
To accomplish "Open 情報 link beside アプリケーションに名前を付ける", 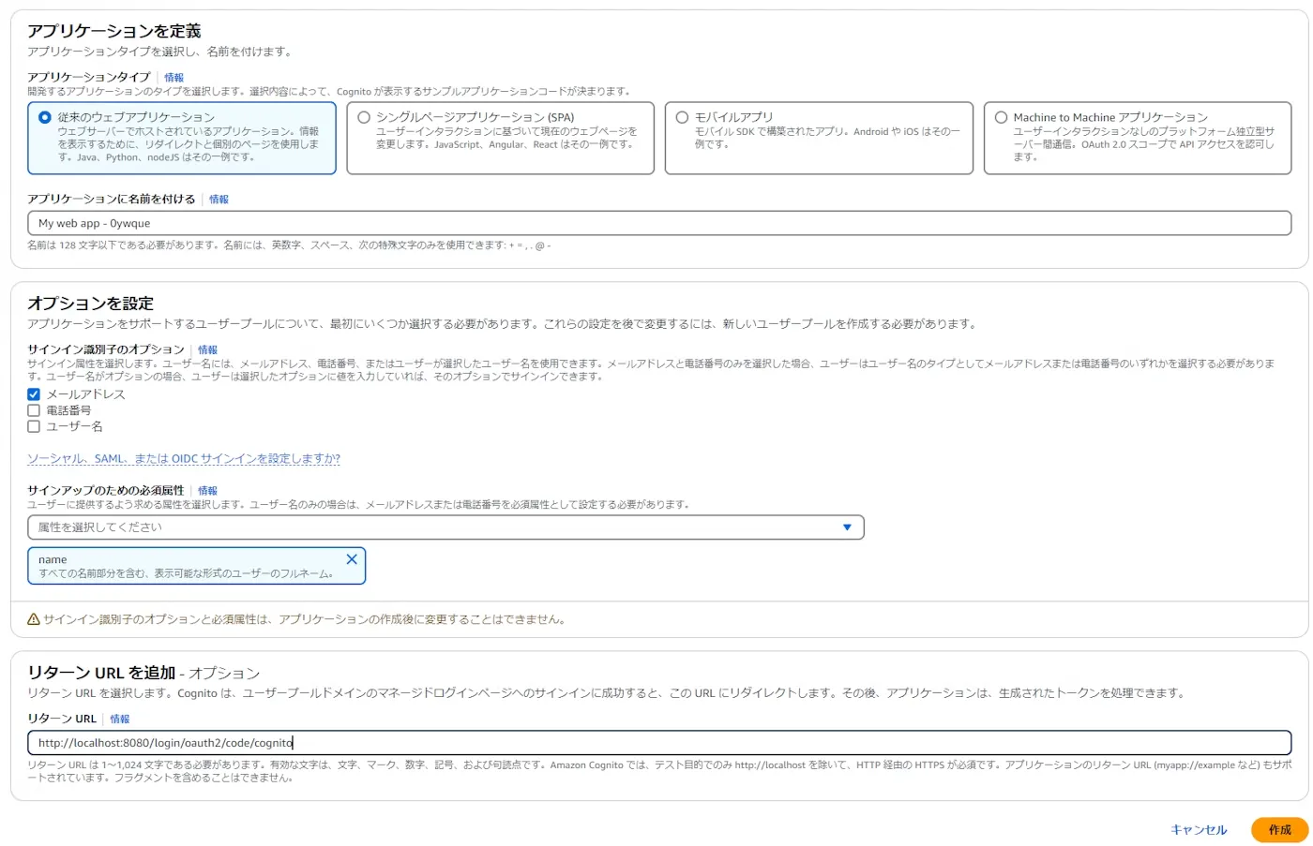I will coord(219,200).
